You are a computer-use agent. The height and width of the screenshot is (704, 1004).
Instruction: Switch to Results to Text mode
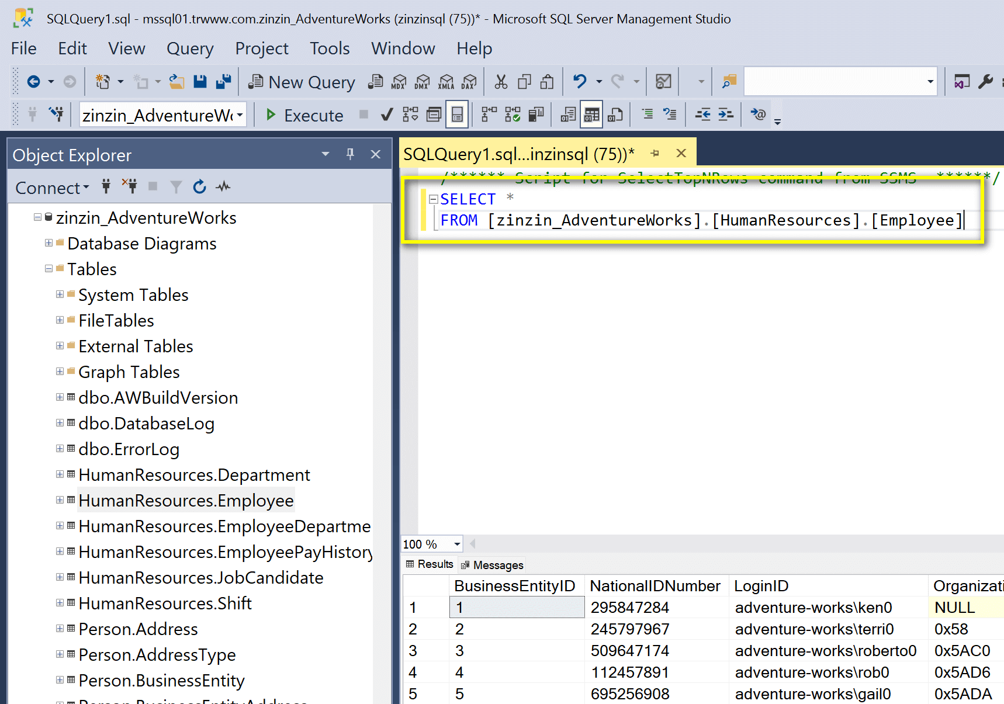[568, 115]
